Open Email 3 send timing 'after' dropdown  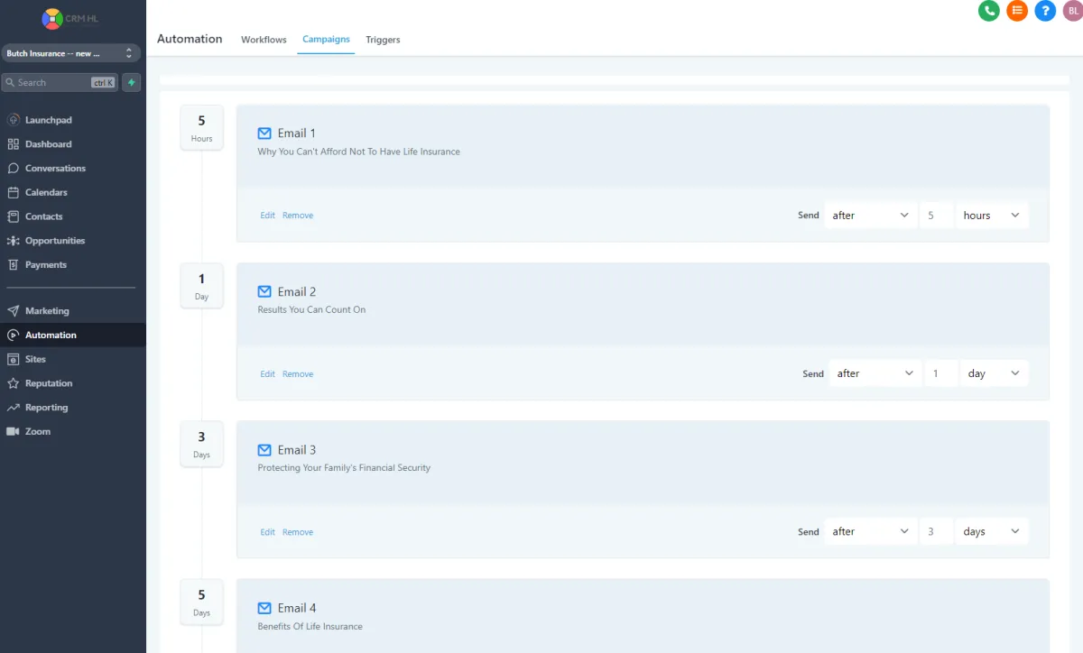[x=870, y=531]
